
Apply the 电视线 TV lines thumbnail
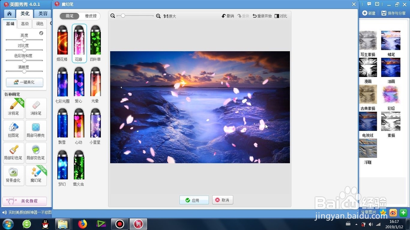(x=368, y=122)
